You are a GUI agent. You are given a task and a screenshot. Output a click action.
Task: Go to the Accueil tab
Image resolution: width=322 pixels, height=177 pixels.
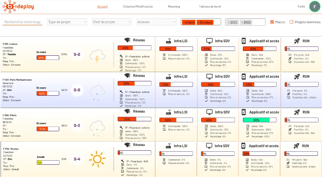click(102, 6)
